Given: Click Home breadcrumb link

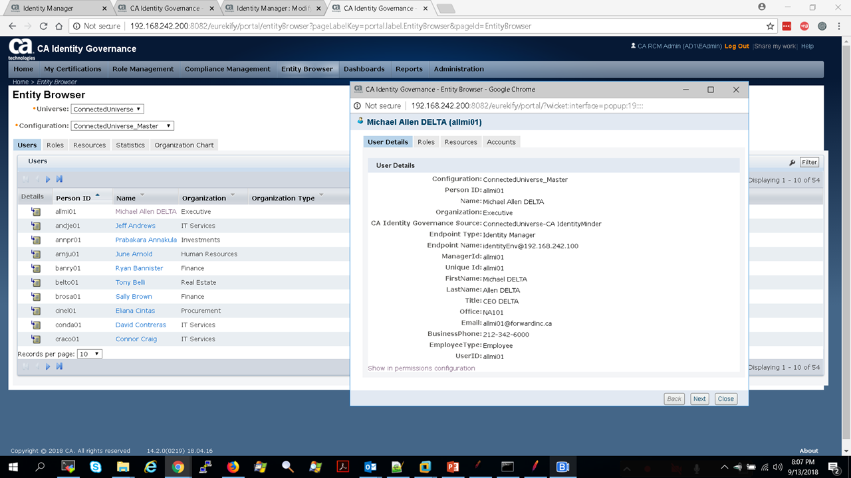Looking at the screenshot, I should coord(21,82).
